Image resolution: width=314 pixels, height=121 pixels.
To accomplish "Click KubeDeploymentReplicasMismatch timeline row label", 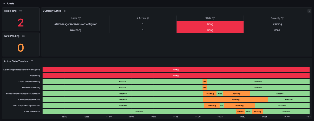I will pyautogui.click(x=23, y=94).
